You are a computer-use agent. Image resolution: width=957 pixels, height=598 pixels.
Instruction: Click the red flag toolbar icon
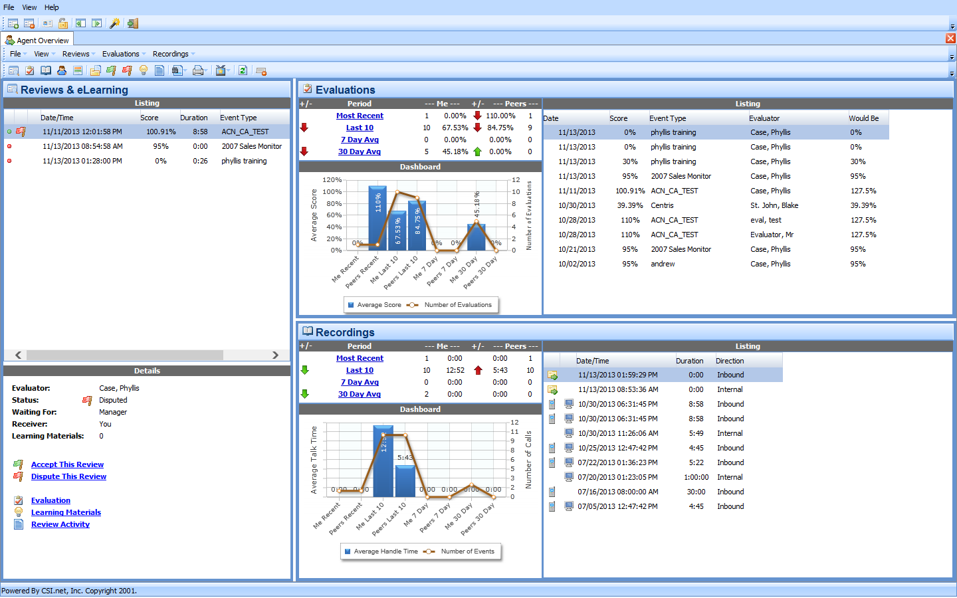point(127,70)
